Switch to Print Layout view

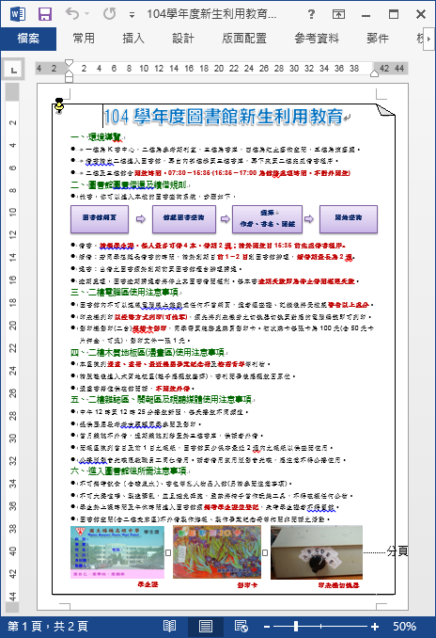click(x=206, y=626)
